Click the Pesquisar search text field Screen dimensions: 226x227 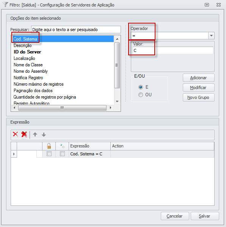coord(76,30)
